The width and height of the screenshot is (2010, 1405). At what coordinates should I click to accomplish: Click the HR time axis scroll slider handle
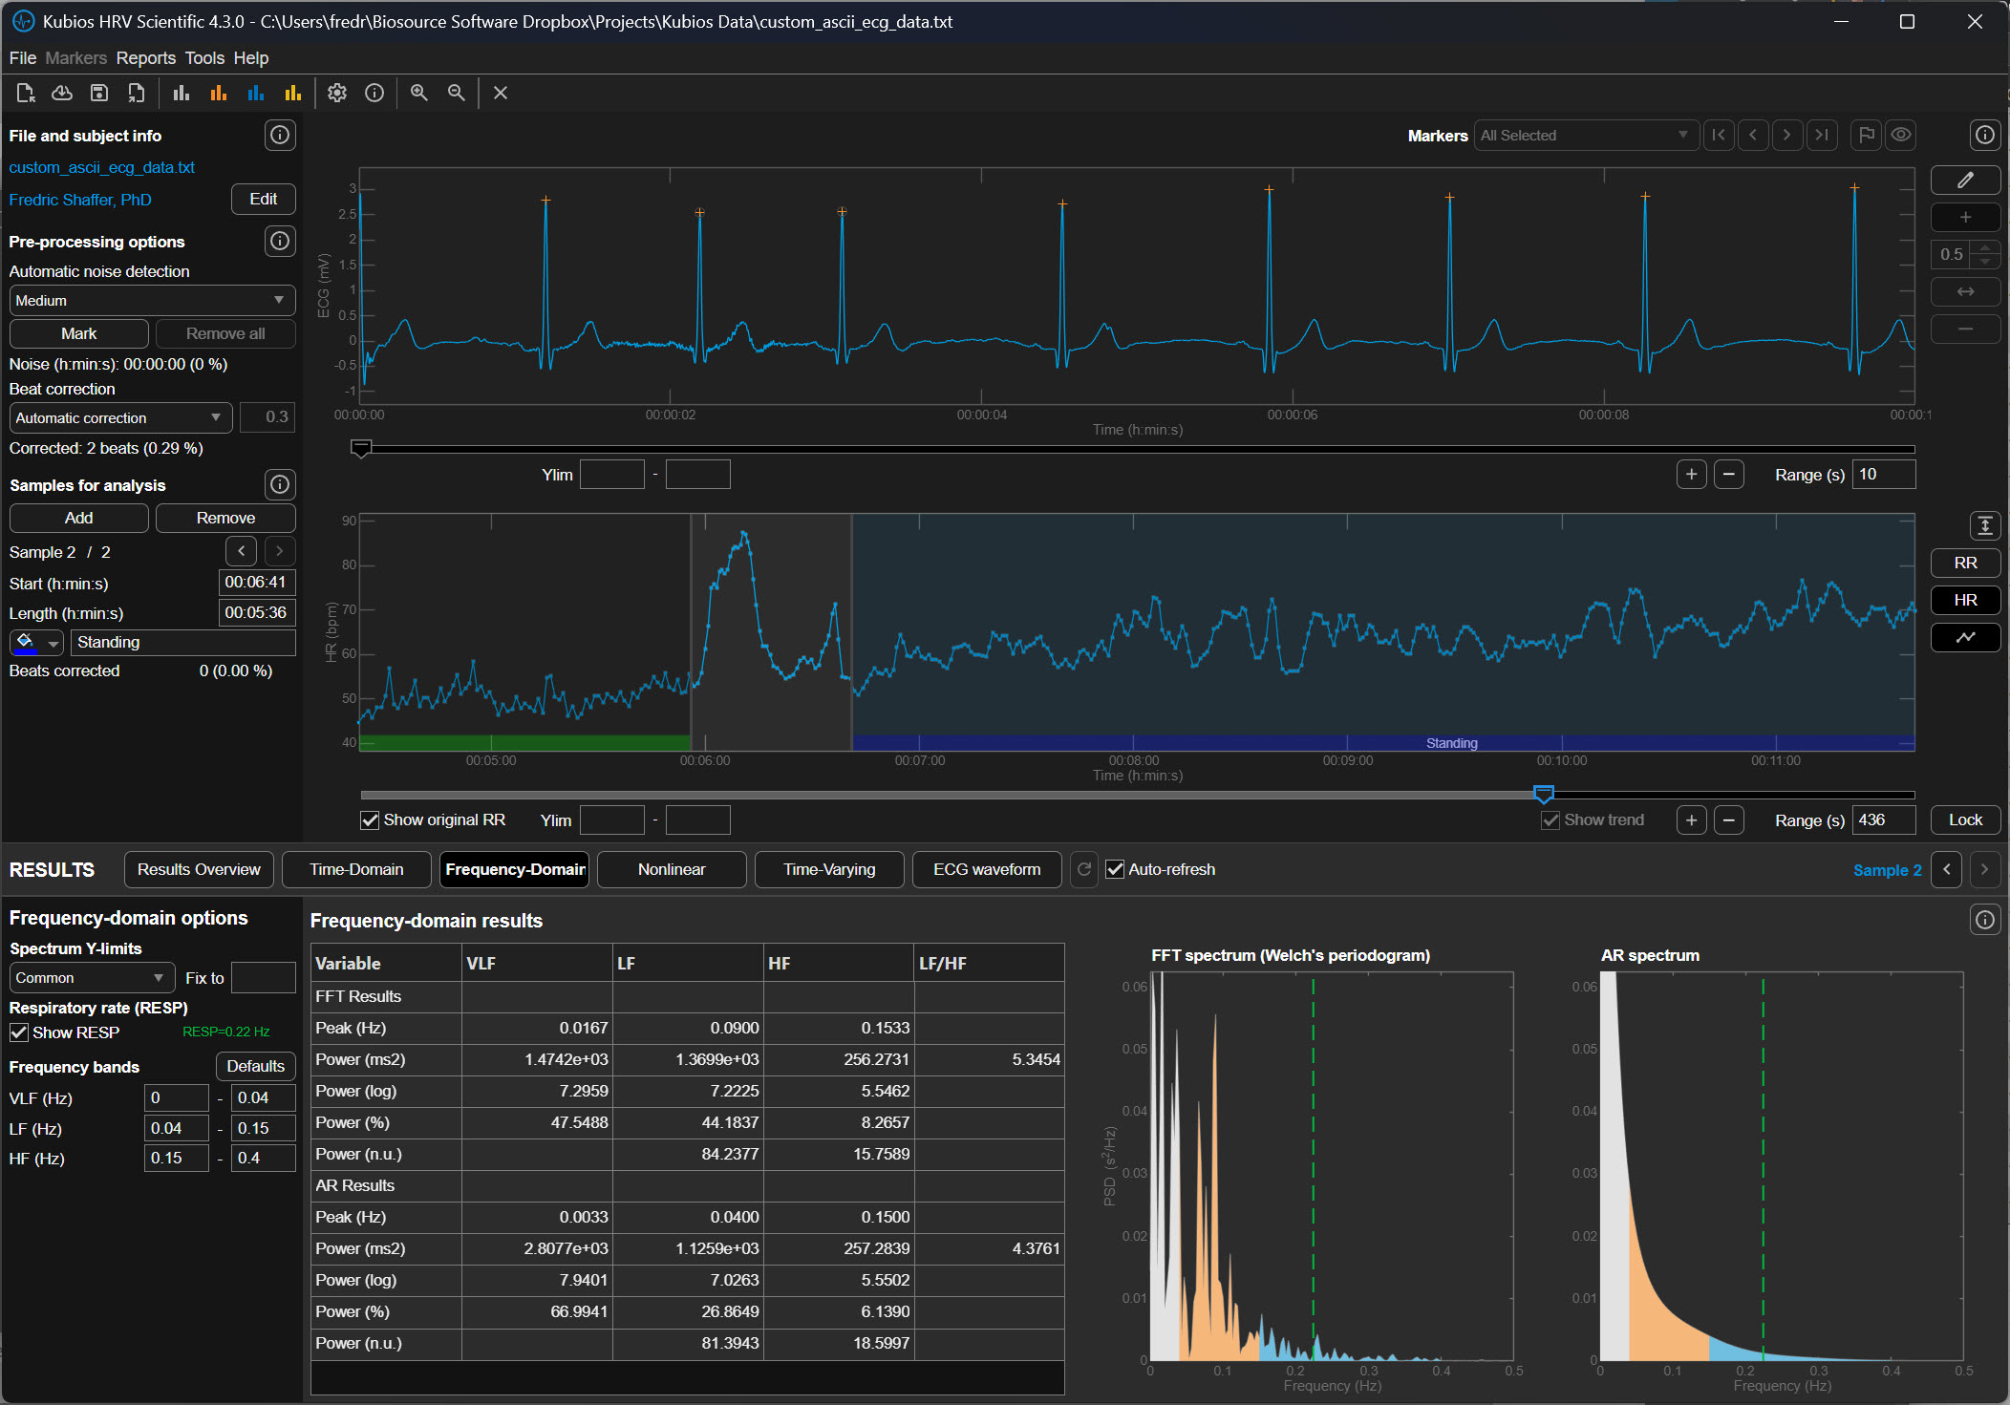[1543, 794]
